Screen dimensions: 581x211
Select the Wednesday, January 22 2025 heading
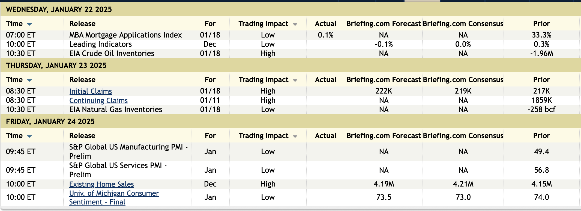(59, 10)
